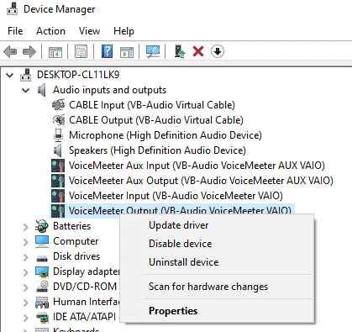This screenshot has height=332, width=352.
Task: Click the red X Uninstall device icon
Action: pos(198,51)
